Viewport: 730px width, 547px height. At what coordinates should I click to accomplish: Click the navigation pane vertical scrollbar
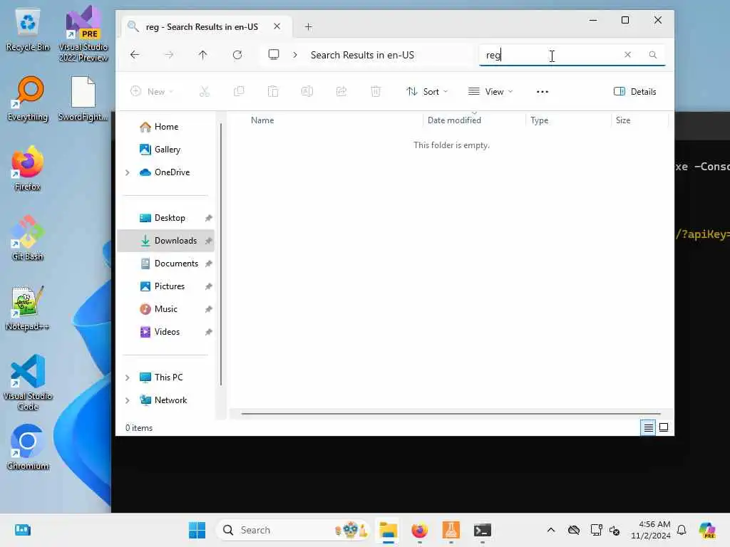[221, 254]
